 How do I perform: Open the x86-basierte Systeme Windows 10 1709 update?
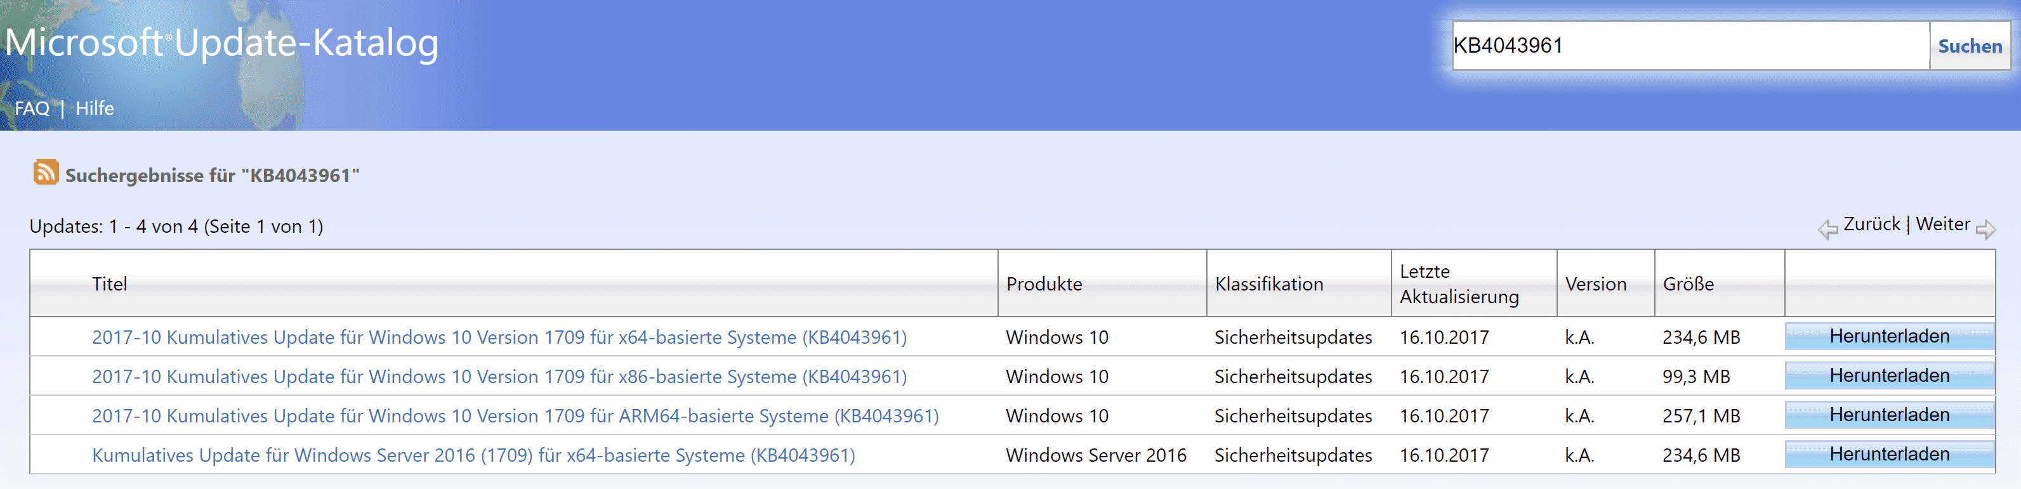click(x=499, y=376)
